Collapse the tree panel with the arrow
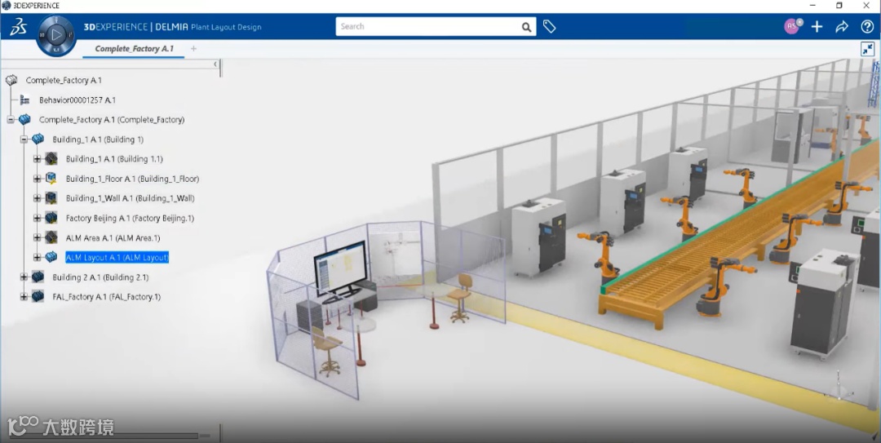The image size is (881, 443). [215, 64]
